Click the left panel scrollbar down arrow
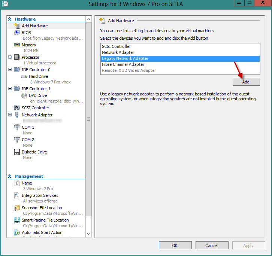 (x=89, y=234)
